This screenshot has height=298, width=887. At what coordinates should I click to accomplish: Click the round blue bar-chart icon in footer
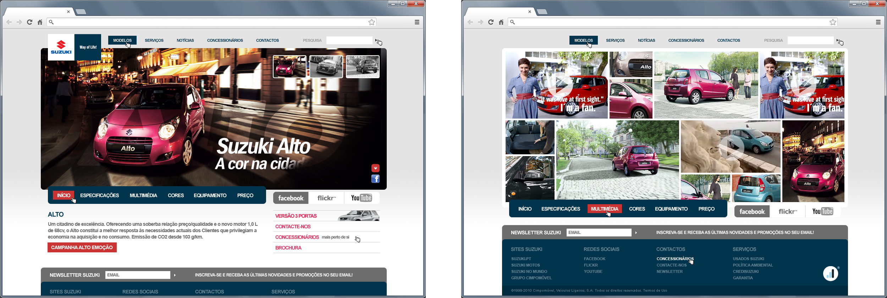pyautogui.click(x=830, y=274)
